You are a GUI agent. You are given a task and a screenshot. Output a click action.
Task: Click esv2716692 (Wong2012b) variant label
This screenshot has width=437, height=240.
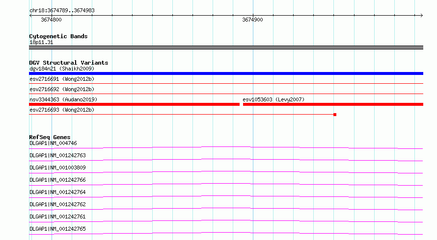pyautogui.click(x=62, y=89)
